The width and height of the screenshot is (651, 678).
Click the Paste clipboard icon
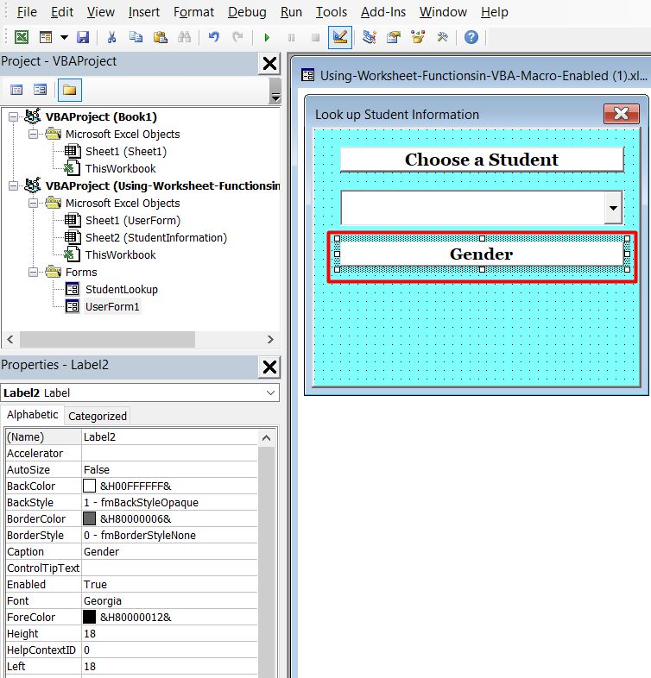click(160, 38)
